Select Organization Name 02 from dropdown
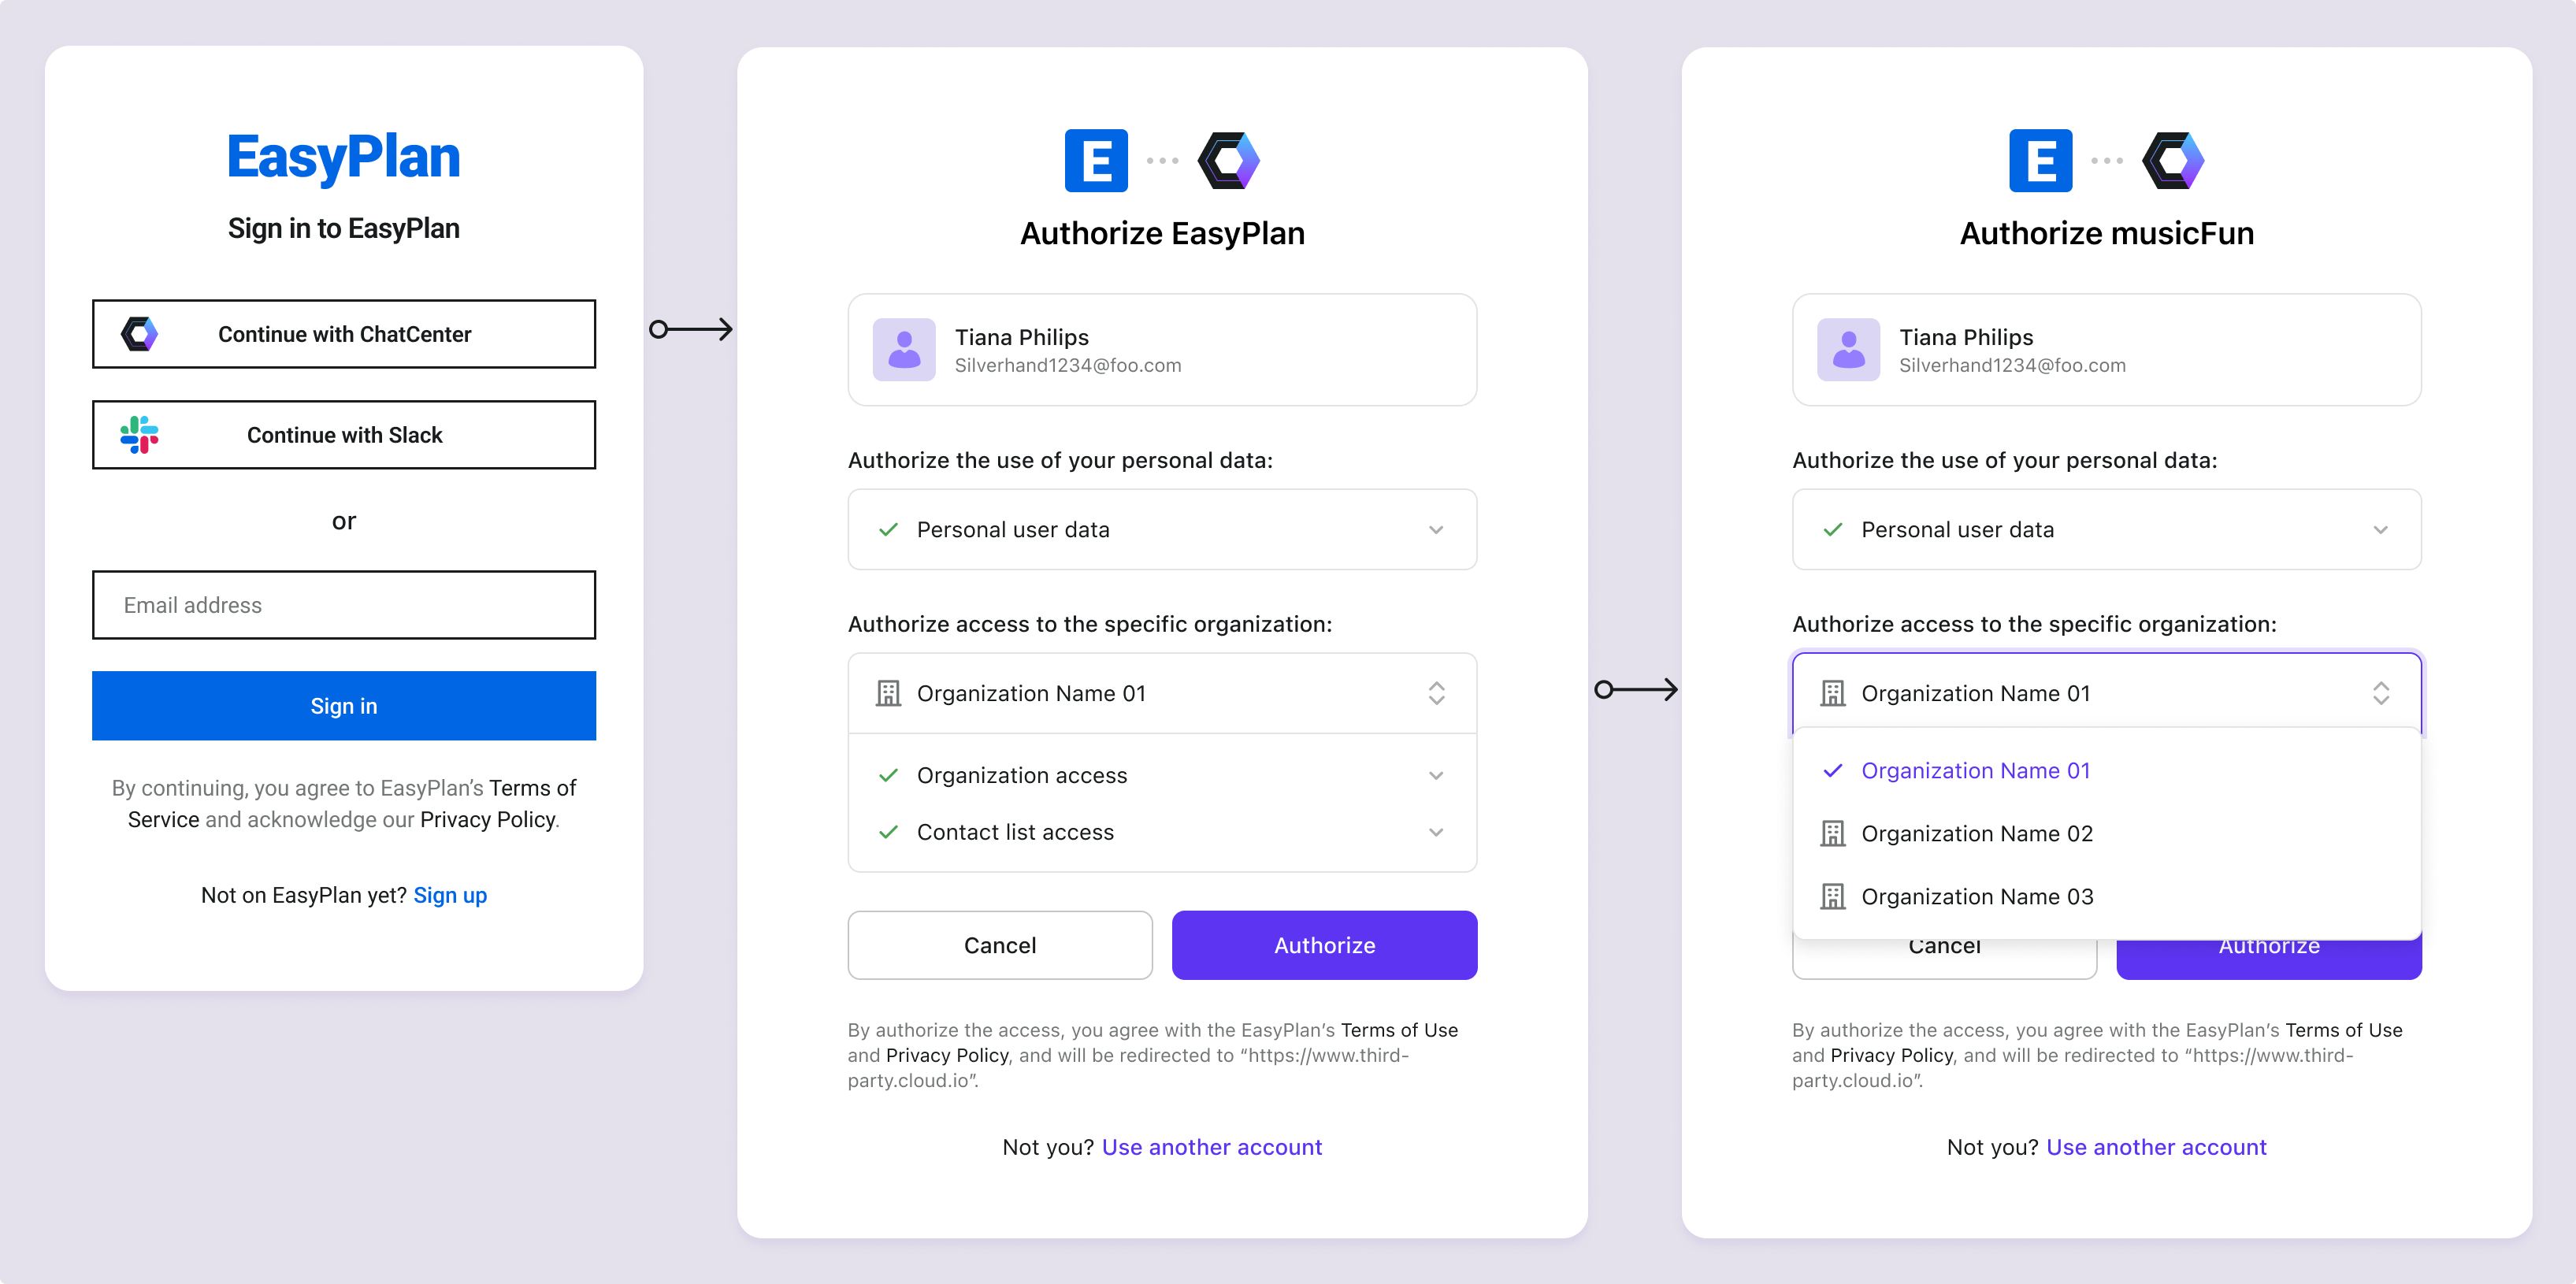 coord(1980,833)
